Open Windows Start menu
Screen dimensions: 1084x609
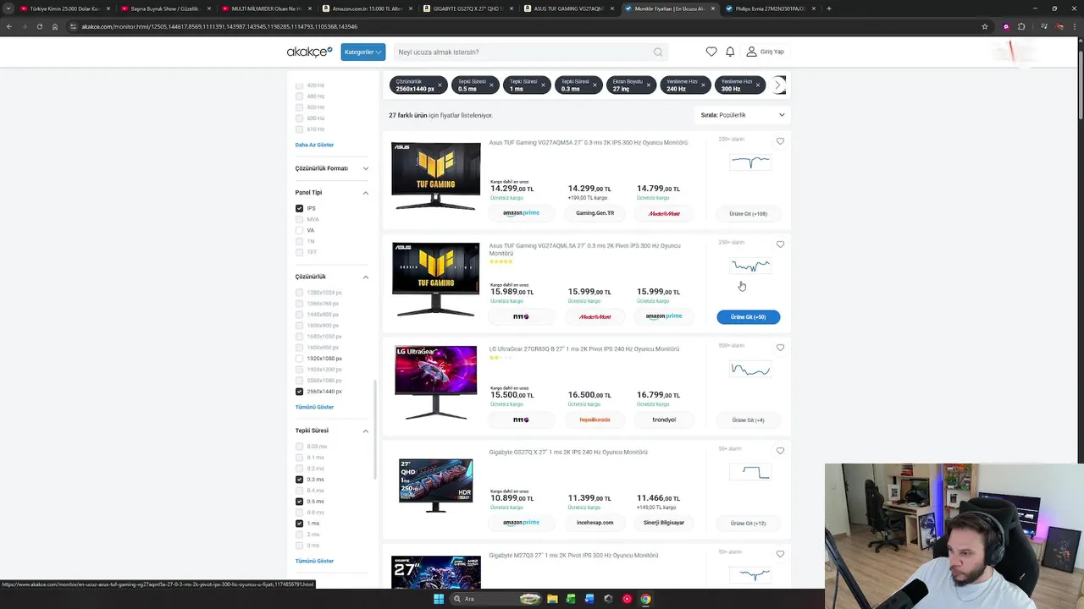click(439, 599)
